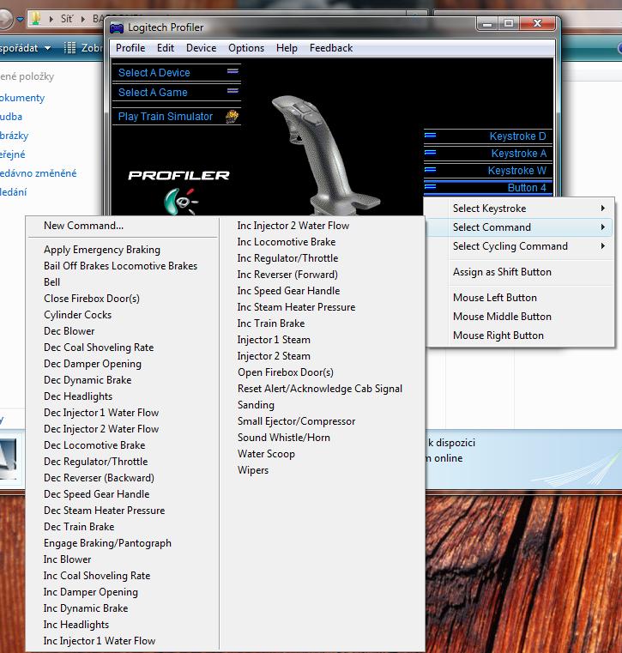Select Sanding command
This screenshot has height=653, width=622.
pyautogui.click(x=256, y=405)
